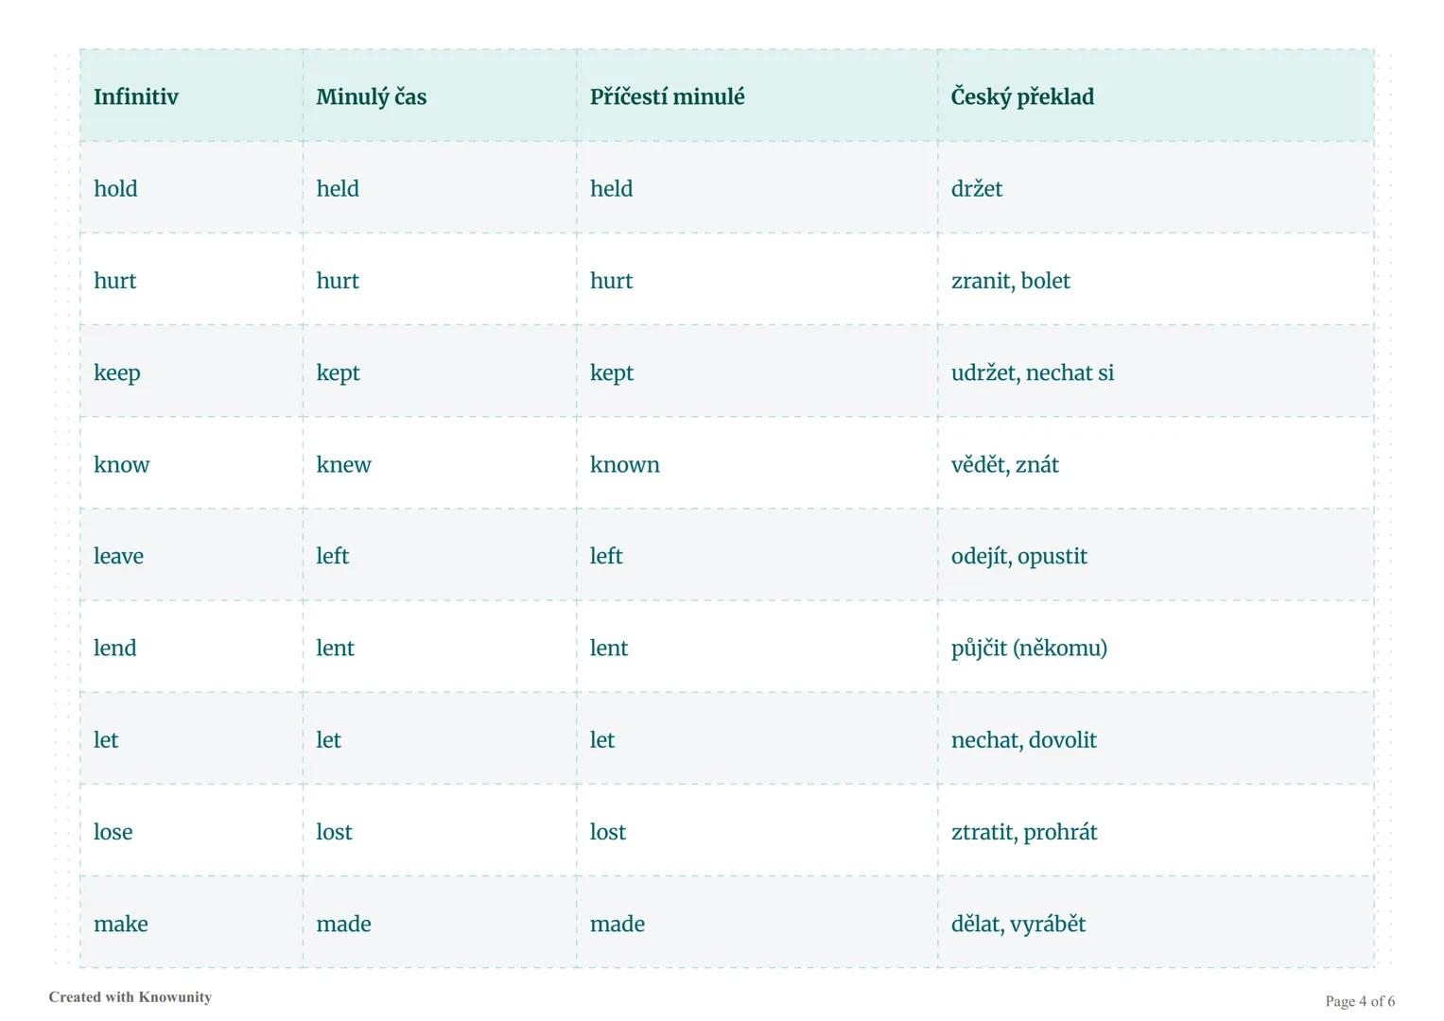Select the infinitive "keep" cell

coord(117,372)
